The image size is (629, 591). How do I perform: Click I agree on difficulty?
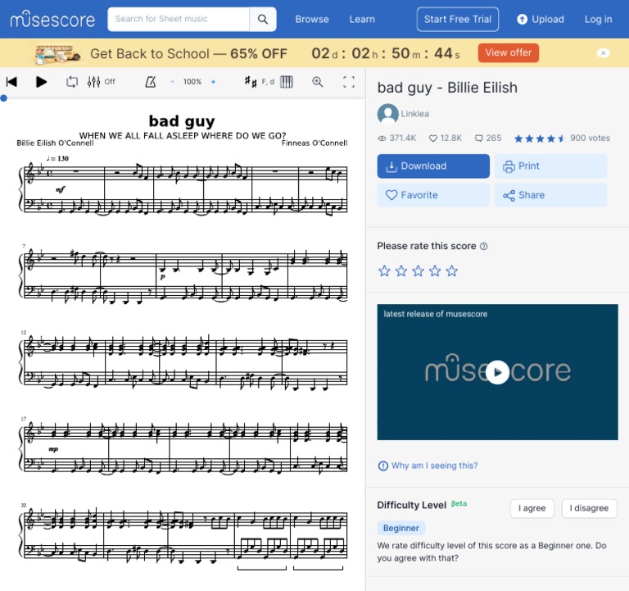[x=532, y=508]
